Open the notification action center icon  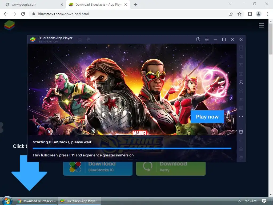(x=264, y=201)
